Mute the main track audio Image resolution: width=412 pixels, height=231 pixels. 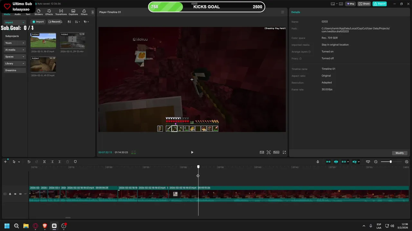pyautogui.click(x=20, y=194)
